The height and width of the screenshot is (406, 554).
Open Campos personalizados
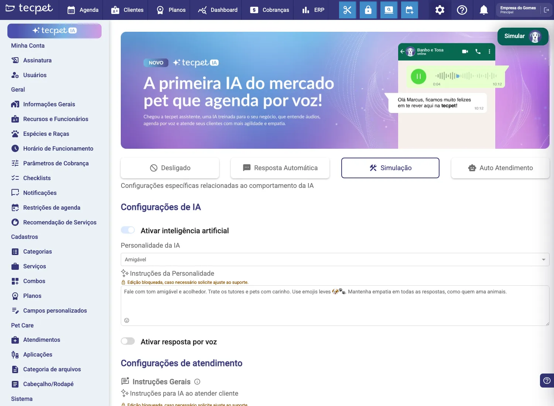(x=54, y=310)
